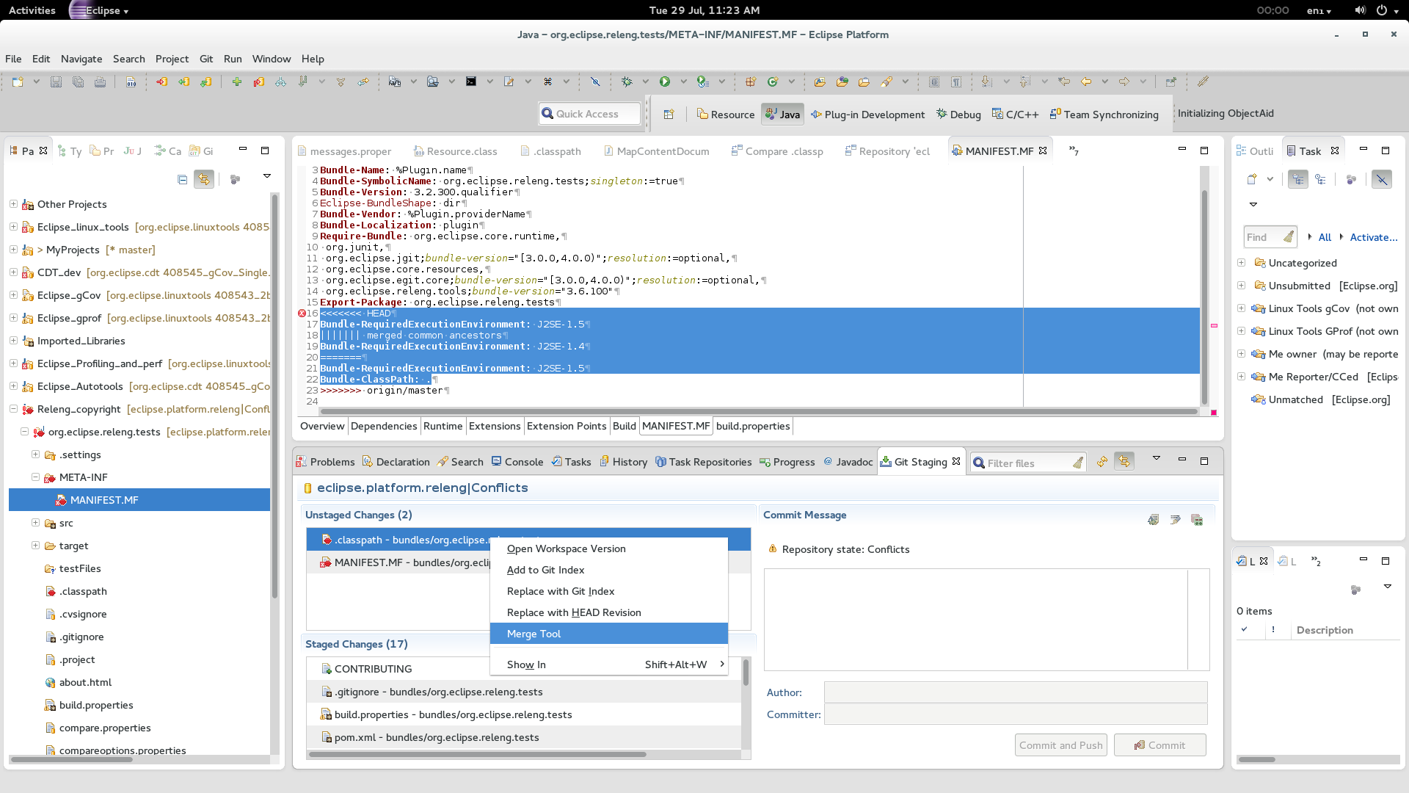1409x793 pixels.
Task: Switch to the Dependencies editor tab
Action: 383,426
